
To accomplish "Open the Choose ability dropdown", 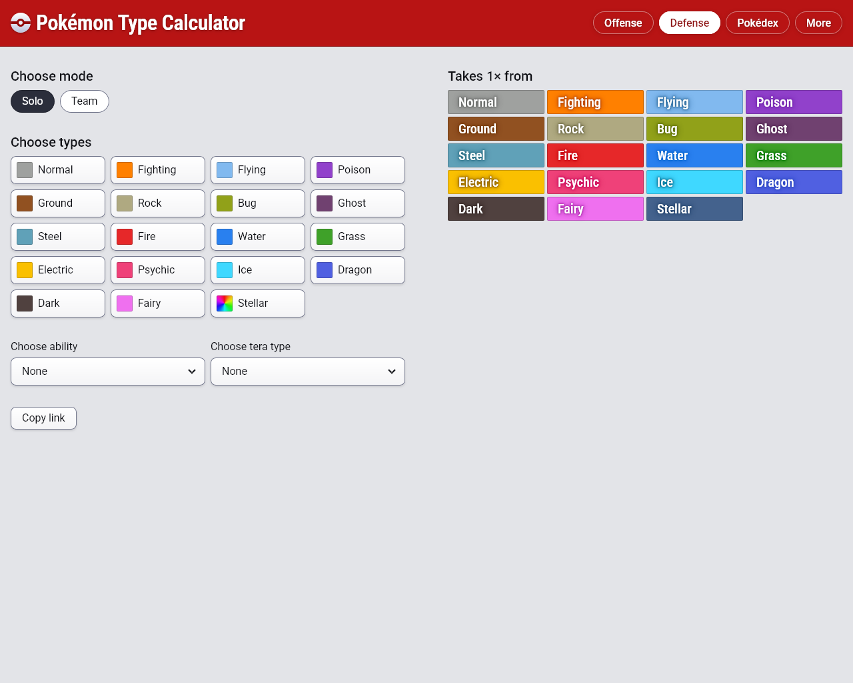I will point(108,372).
